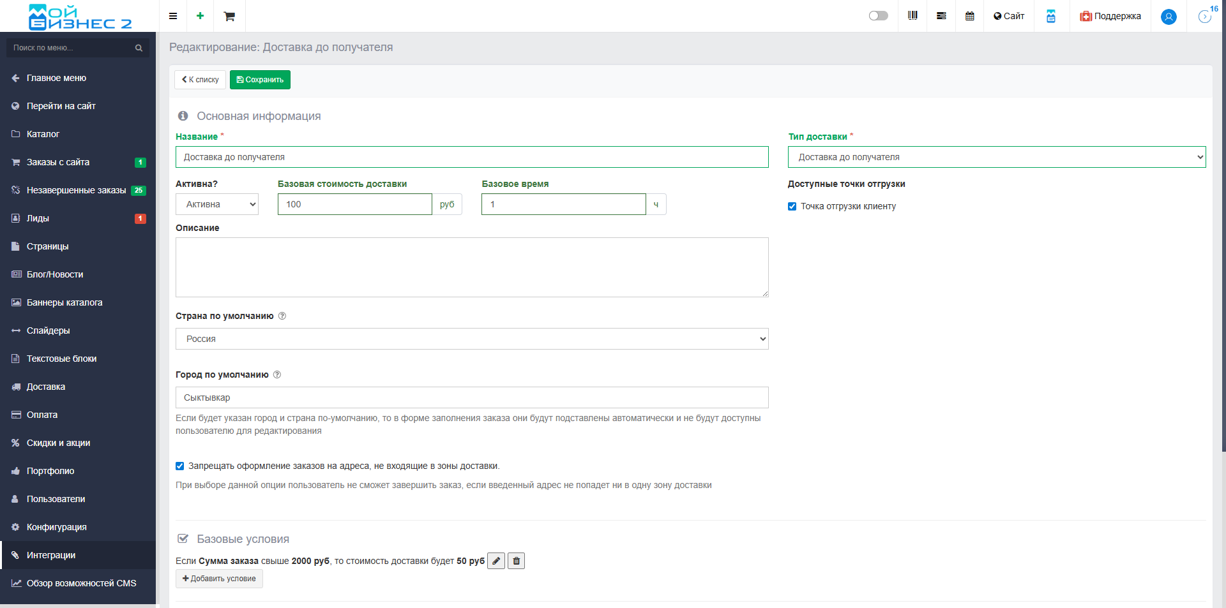Viewport: 1226px width, 608px height.
Task: Click the green 'Сохранить' button
Action: 260,80
